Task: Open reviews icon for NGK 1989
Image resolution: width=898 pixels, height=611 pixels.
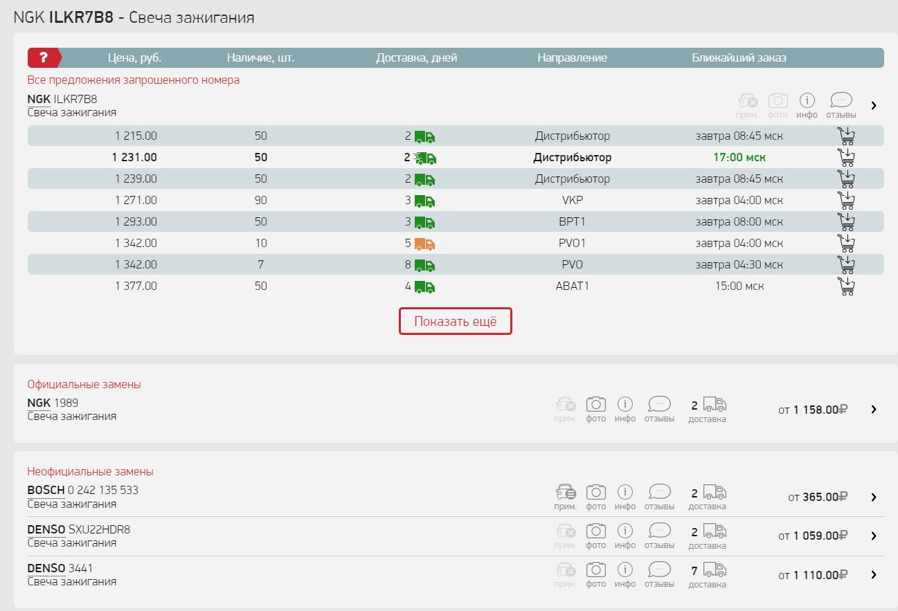Action: (659, 410)
